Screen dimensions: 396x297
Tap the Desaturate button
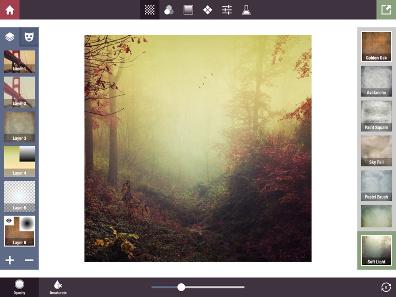58,287
